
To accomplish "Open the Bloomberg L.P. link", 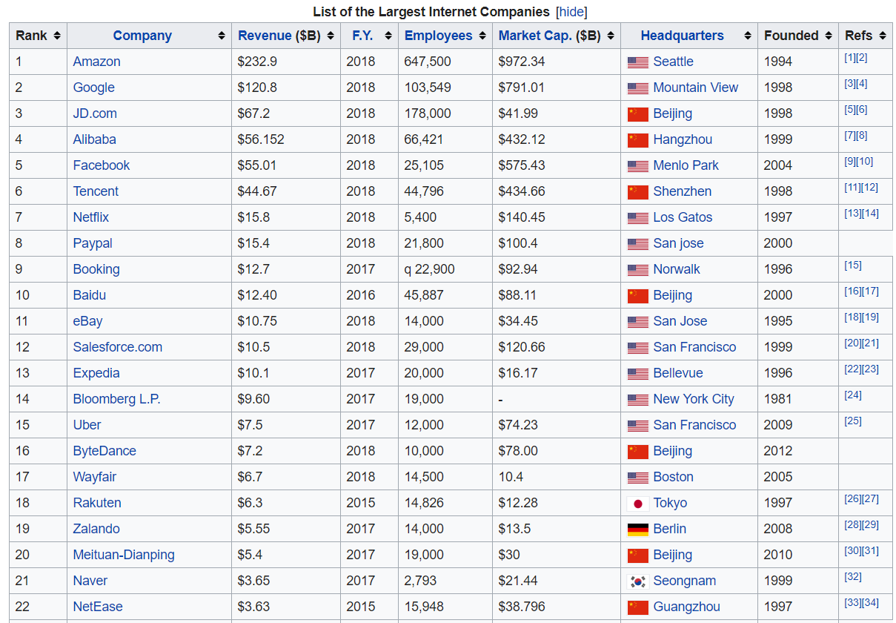I will [x=116, y=399].
